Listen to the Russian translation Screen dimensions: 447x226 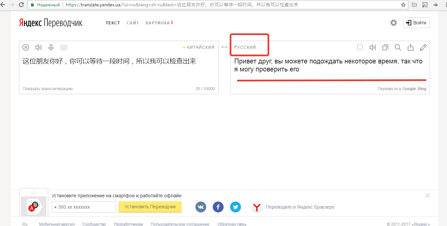tap(373, 47)
